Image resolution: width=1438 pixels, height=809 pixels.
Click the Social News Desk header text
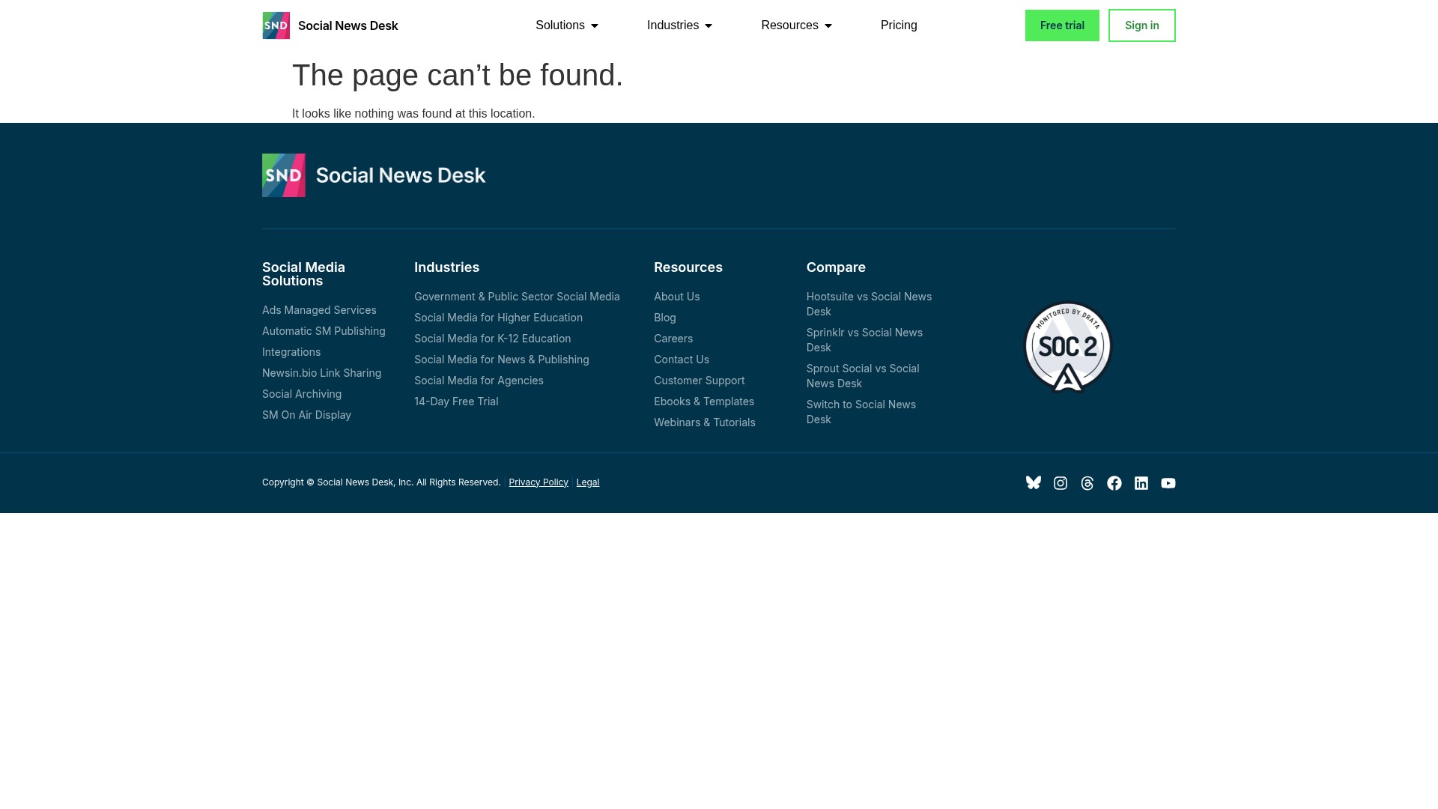point(348,25)
